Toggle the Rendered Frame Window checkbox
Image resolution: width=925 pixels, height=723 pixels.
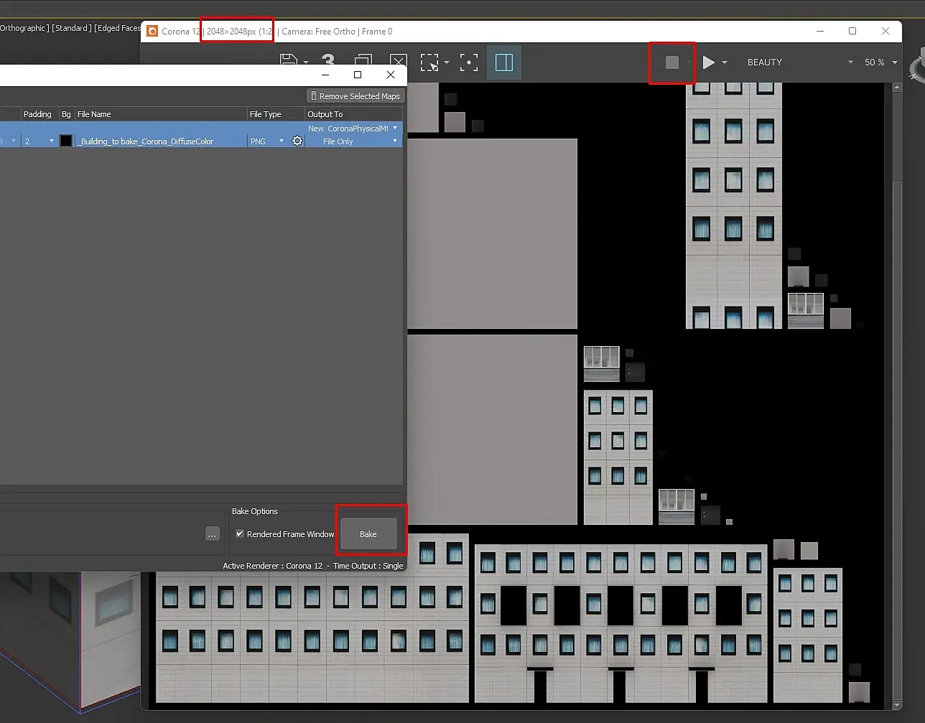point(240,534)
